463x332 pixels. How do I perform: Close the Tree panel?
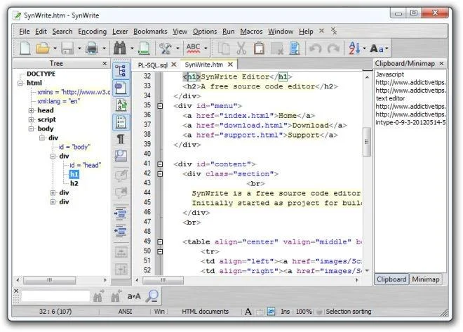pyautogui.click(x=105, y=63)
